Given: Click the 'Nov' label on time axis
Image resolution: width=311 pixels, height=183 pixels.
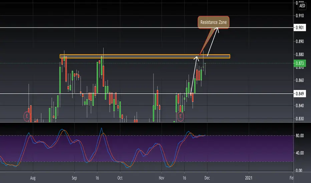Looking at the screenshot, I should point(162,178).
